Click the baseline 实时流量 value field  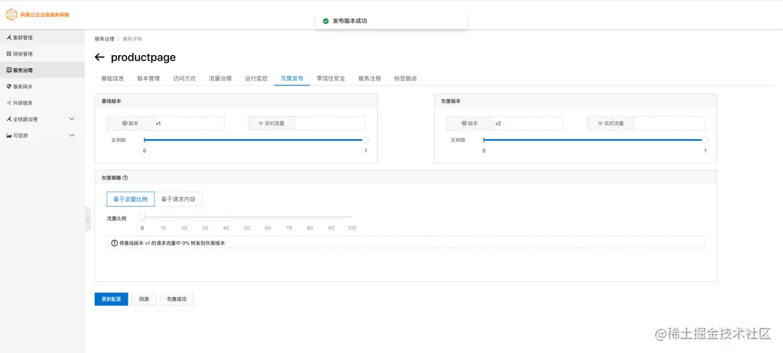(x=330, y=123)
